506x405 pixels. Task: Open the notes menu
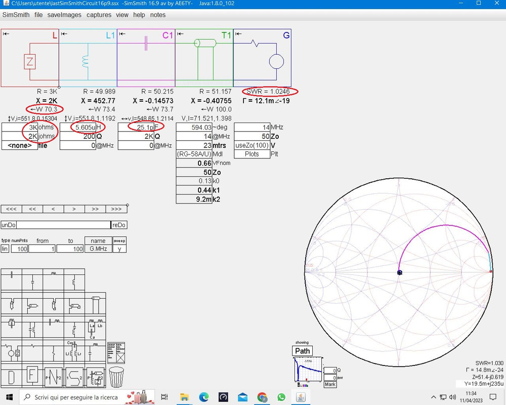(157, 15)
